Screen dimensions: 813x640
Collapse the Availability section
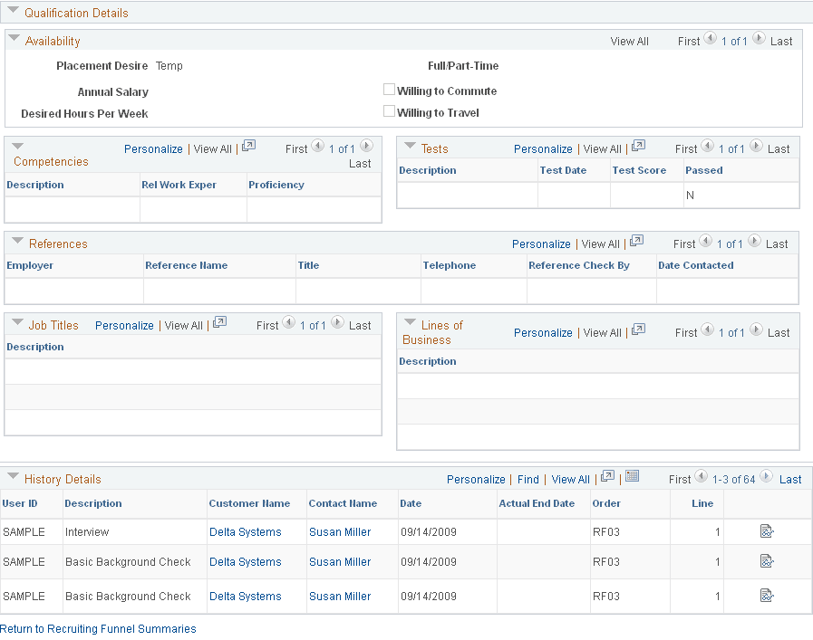[x=14, y=40]
